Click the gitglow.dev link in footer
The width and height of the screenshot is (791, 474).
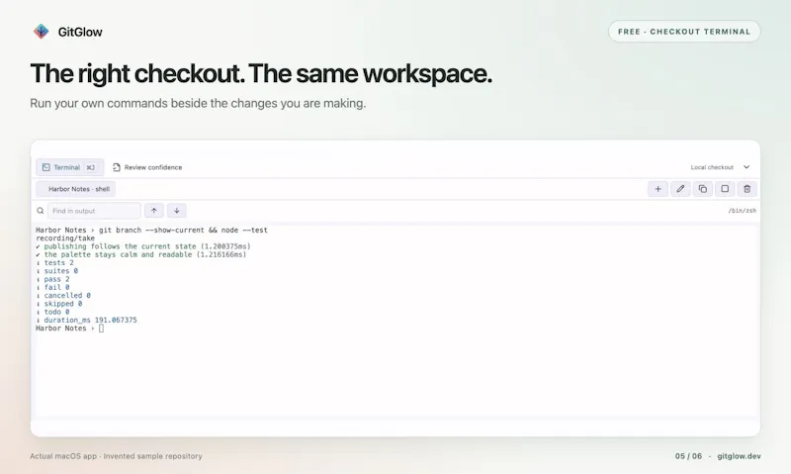click(x=739, y=456)
